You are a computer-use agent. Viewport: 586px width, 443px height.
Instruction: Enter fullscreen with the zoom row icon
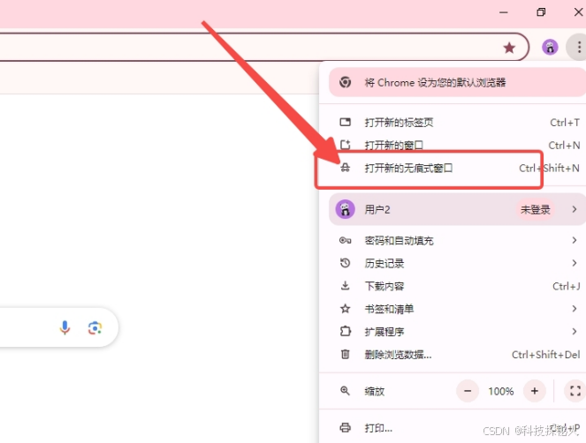[575, 391]
